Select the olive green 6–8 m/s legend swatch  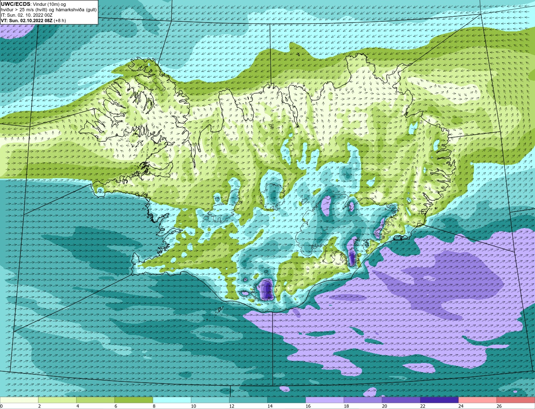134,400
